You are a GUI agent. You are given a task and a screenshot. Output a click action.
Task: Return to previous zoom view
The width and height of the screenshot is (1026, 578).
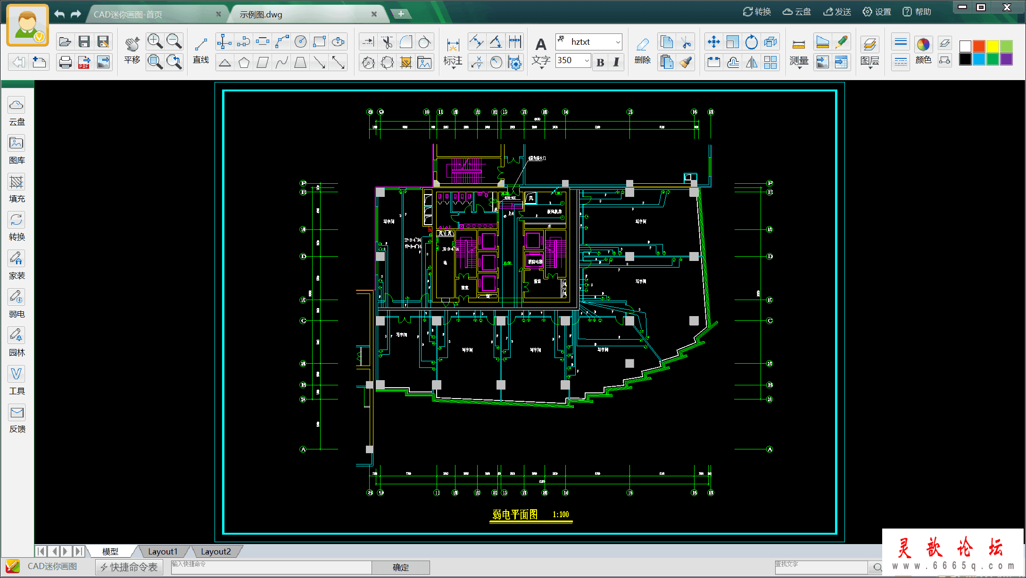click(x=174, y=62)
